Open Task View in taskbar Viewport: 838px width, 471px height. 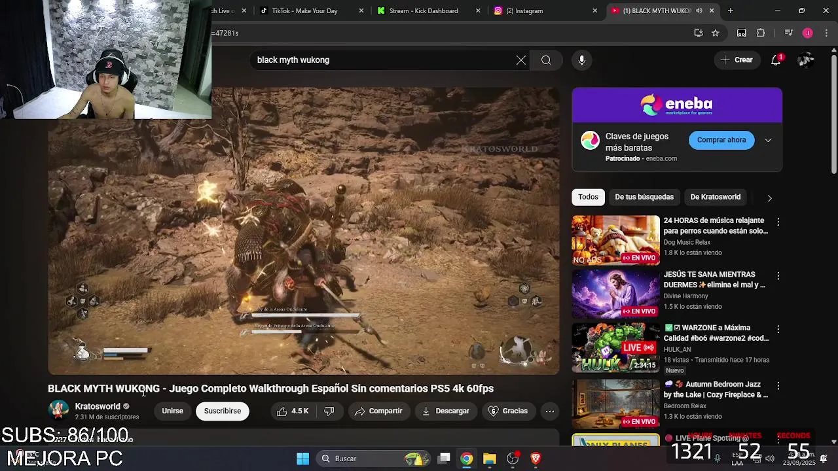click(x=444, y=459)
